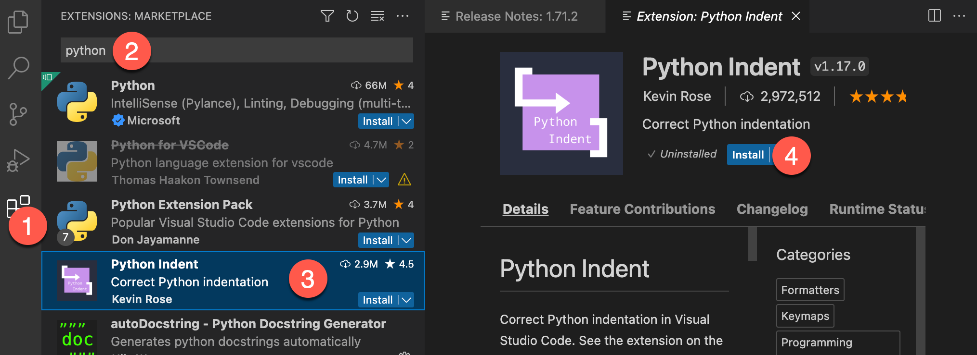This screenshot has width=977, height=355.
Task: Open the Changelog tab
Action: (x=772, y=209)
